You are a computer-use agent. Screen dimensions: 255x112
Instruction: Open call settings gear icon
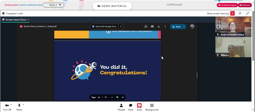coord(3,13)
